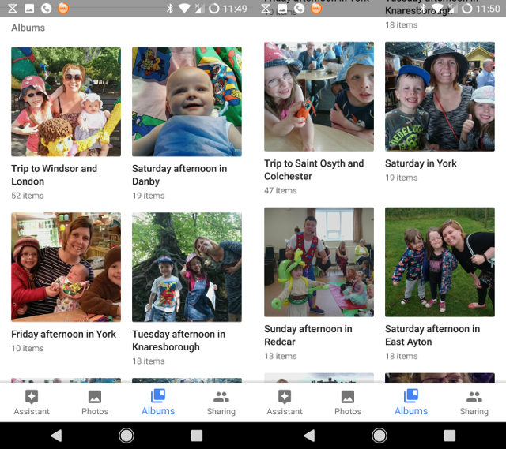Click 'Saturday in York' title
The height and width of the screenshot is (449, 506).
coord(421,163)
